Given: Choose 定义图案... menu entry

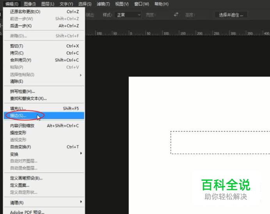Looking at the screenshot, I should point(44,185).
